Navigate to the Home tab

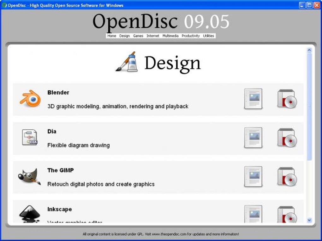point(111,36)
